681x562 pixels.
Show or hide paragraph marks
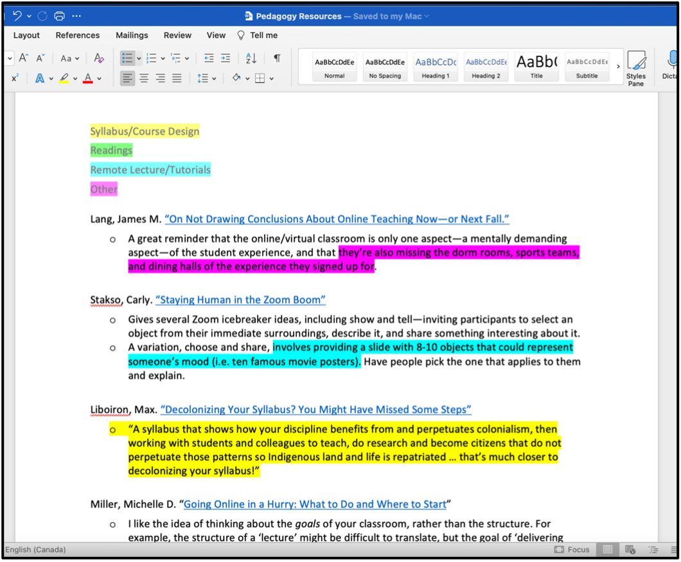(x=277, y=58)
